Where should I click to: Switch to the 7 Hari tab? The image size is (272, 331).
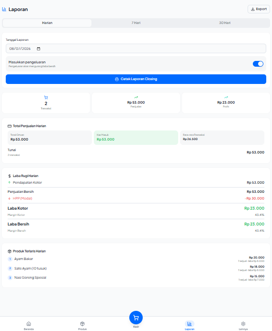(x=136, y=23)
